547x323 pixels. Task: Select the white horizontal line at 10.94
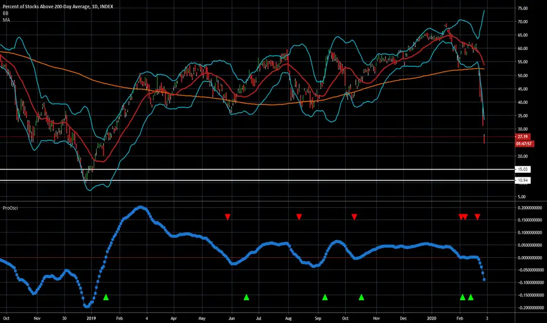[x=258, y=180]
